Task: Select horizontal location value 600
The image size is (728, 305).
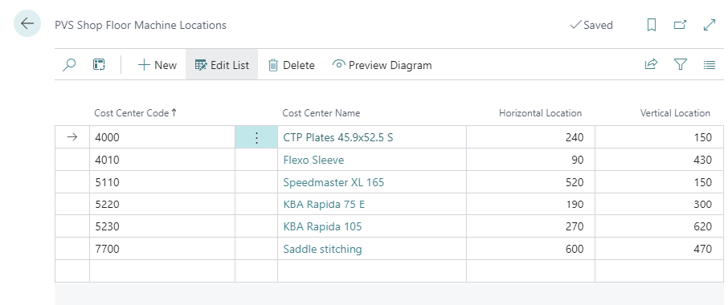Action: click(530, 249)
